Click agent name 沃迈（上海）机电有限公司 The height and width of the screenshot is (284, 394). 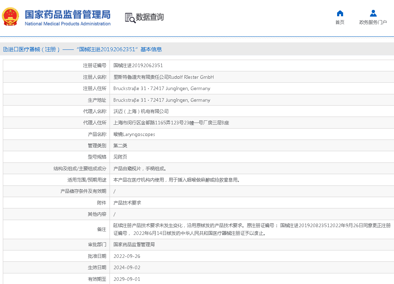141,111
